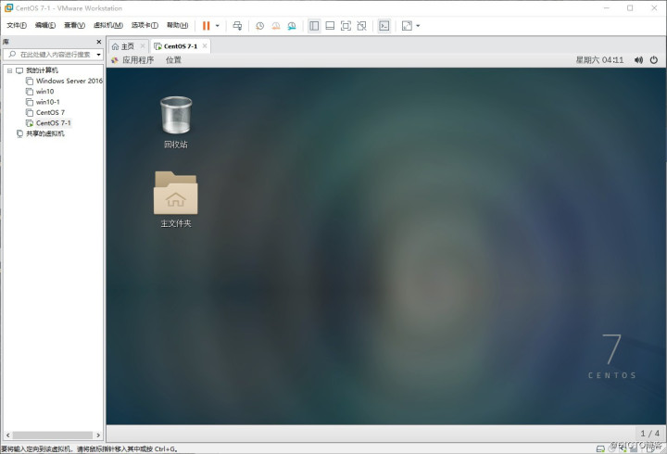This screenshot has height=454, width=667.
Task: Open the 帮助(H) menu
Action: coord(177,26)
